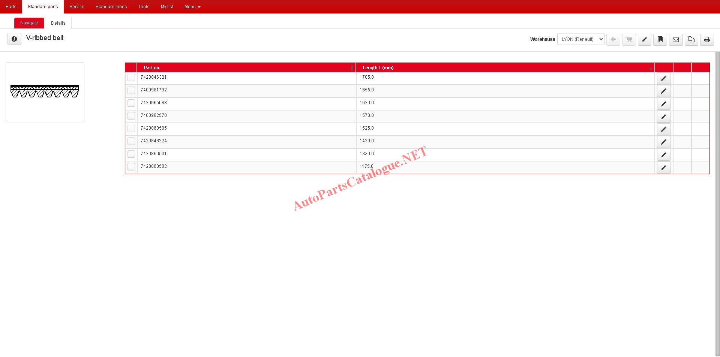The height and width of the screenshot is (357, 720).
Task: Open My list from top bar
Action: 167,7
